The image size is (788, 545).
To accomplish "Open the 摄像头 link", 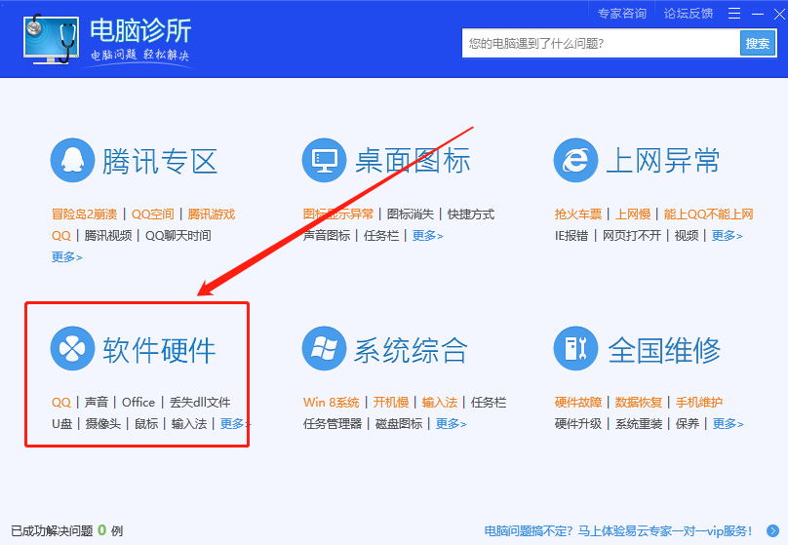I will pos(103,423).
